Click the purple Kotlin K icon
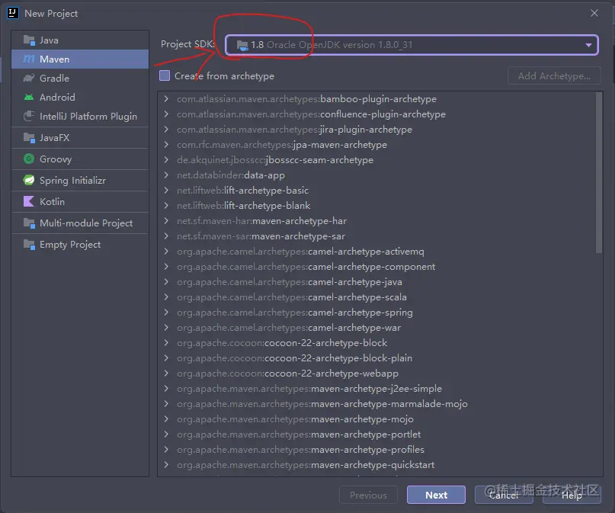The height and width of the screenshot is (513, 615). (x=29, y=201)
